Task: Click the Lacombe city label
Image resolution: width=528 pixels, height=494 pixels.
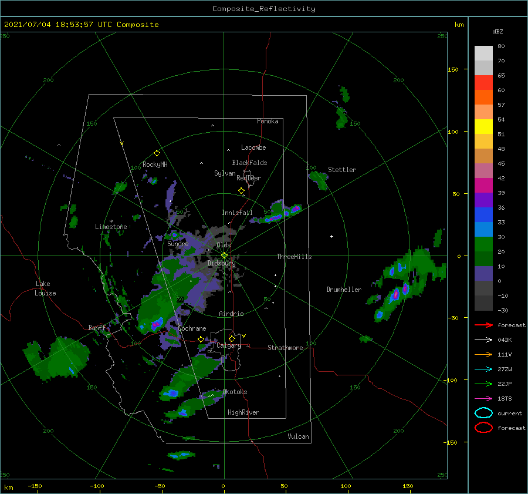Action: [253, 147]
